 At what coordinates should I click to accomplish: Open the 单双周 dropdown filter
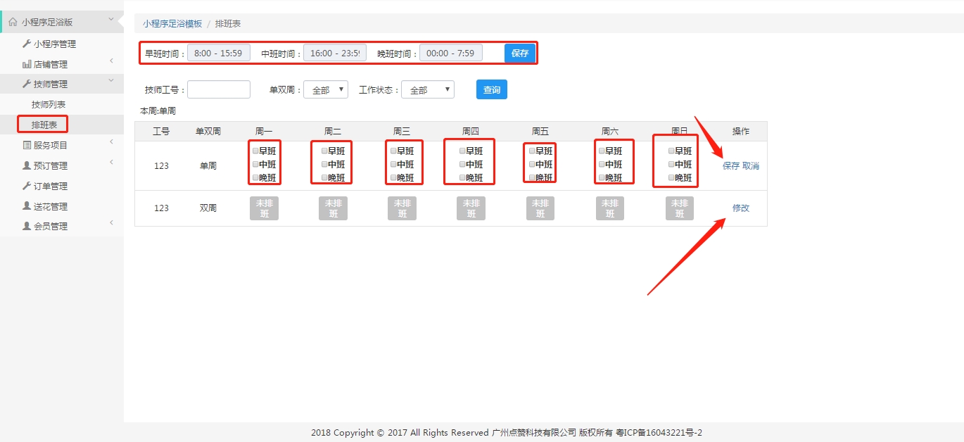point(326,90)
